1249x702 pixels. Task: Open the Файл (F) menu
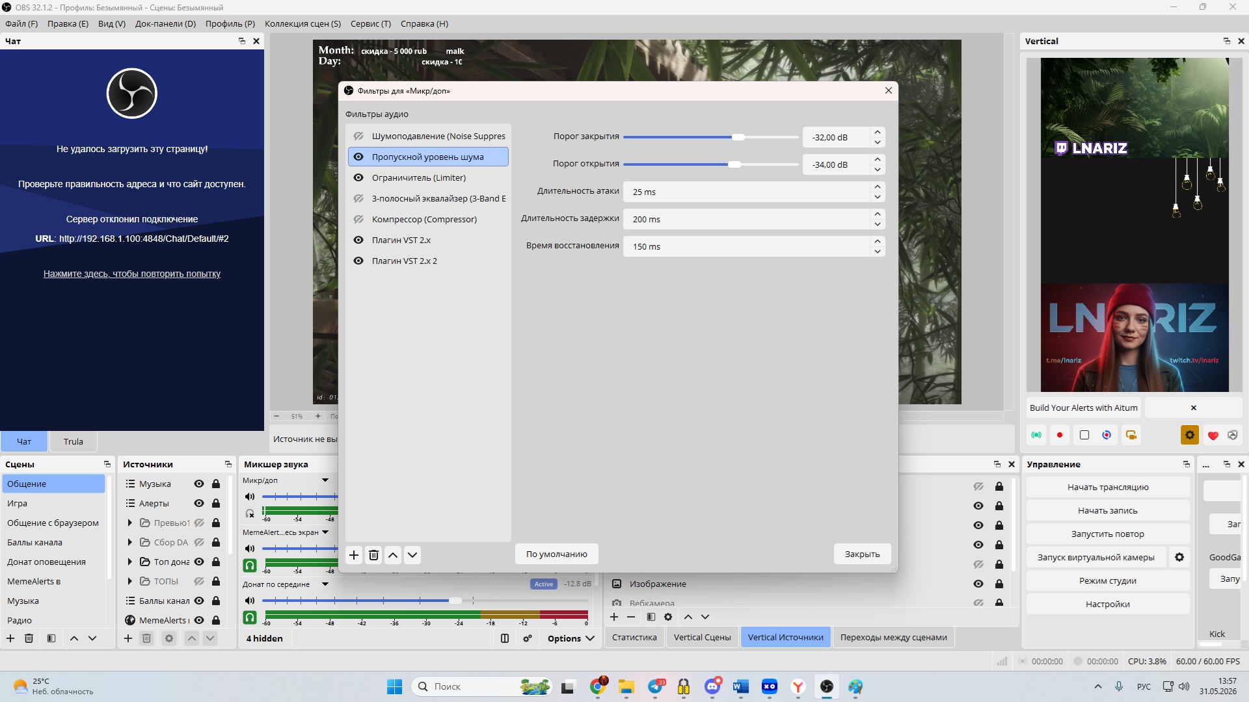21,23
